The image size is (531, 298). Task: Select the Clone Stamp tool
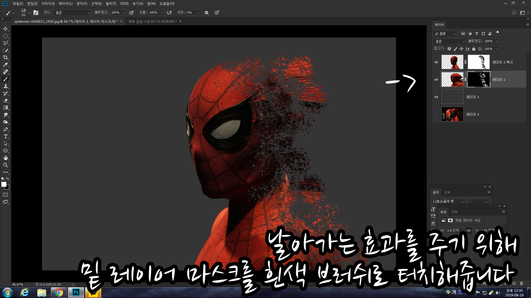point(6,86)
